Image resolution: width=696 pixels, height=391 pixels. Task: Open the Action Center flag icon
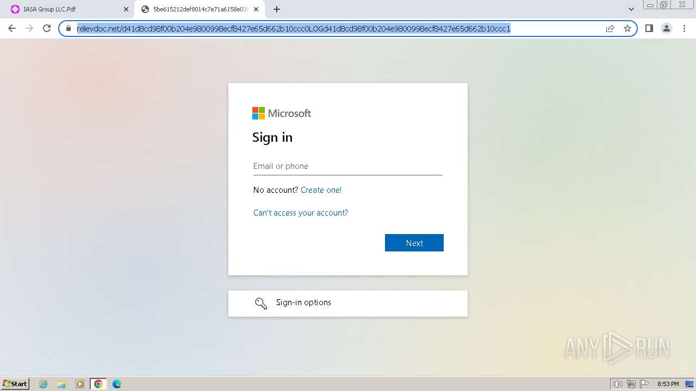tap(644, 384)
